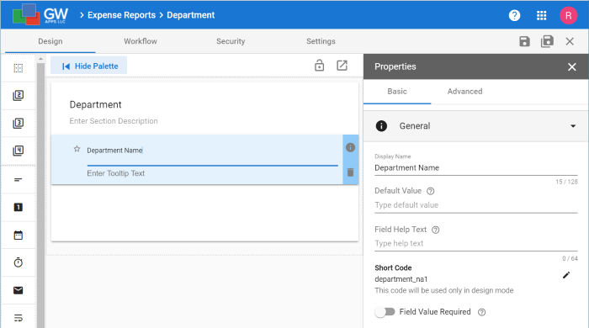Delete the Department Name field
The image size is (589, 328).
click(350, 172)
